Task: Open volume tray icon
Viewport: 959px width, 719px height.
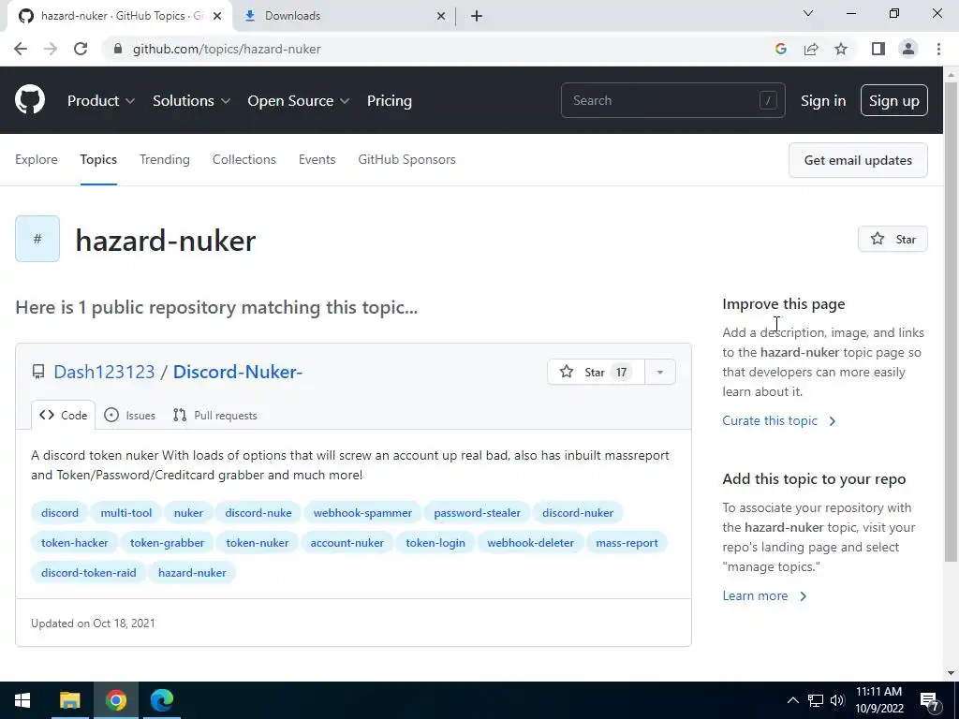Action: point(837,700)
